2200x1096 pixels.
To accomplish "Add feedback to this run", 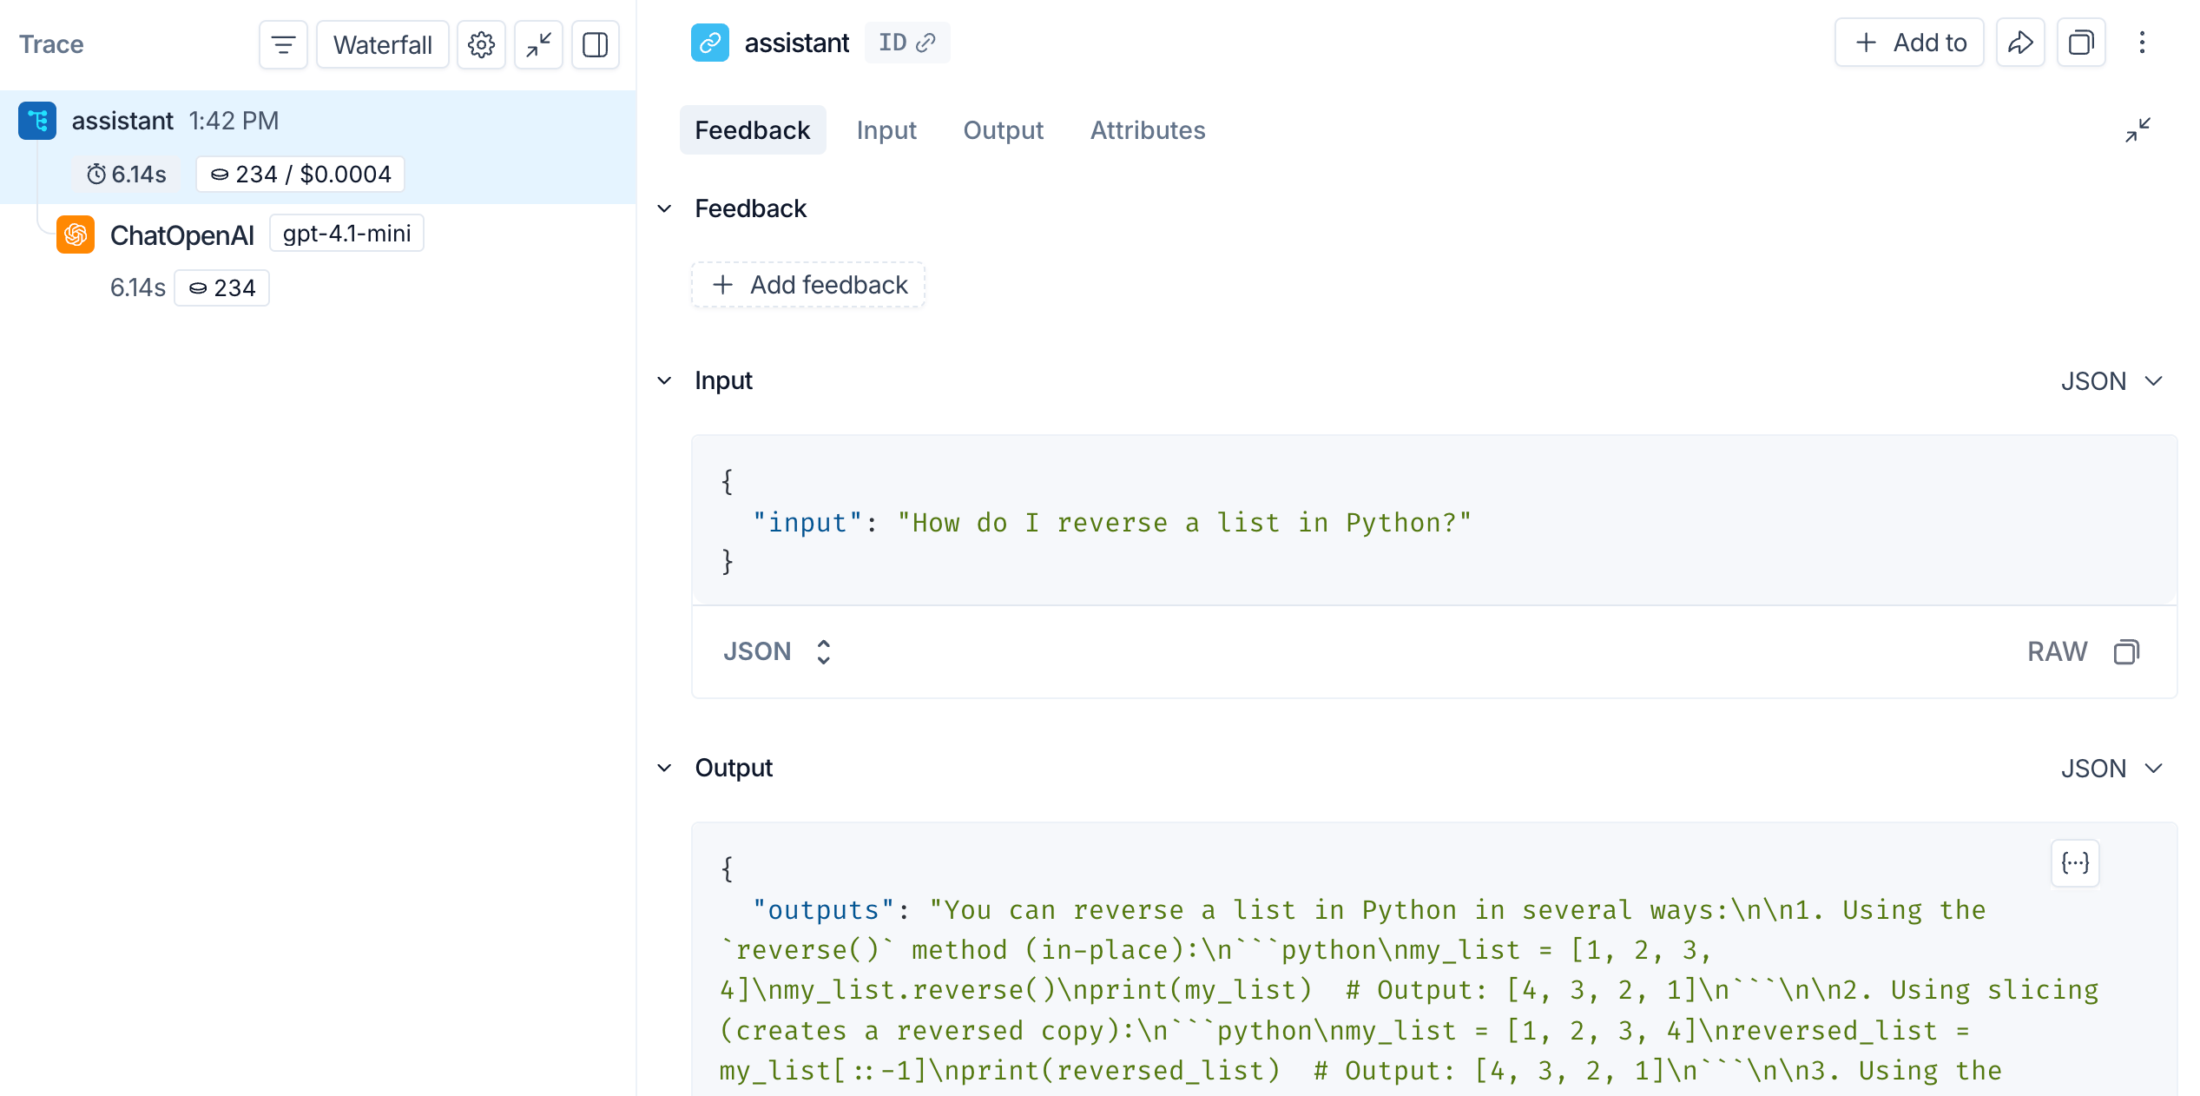I will tap(808, 285).
